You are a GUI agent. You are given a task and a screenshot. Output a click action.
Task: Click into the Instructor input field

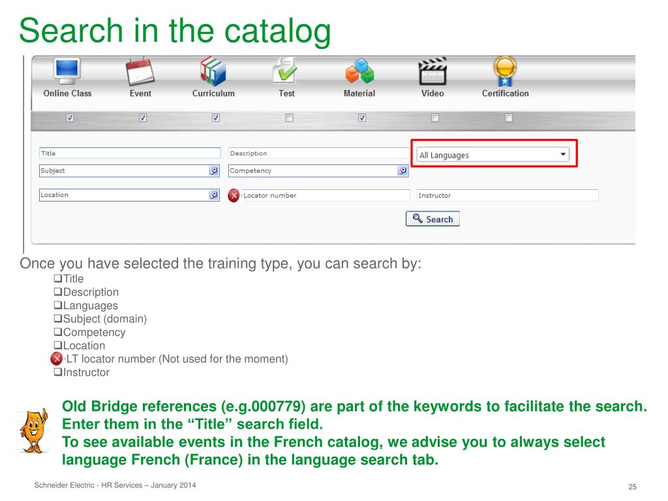coord(508,196)
